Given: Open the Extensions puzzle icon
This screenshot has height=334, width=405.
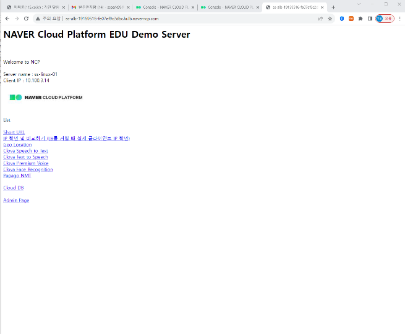Looking at the screenshot, I should coord(360,19).
